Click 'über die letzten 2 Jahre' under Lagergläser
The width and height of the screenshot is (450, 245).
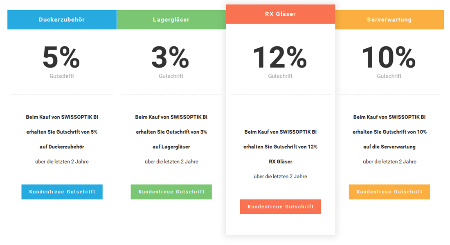pos(171,161)
